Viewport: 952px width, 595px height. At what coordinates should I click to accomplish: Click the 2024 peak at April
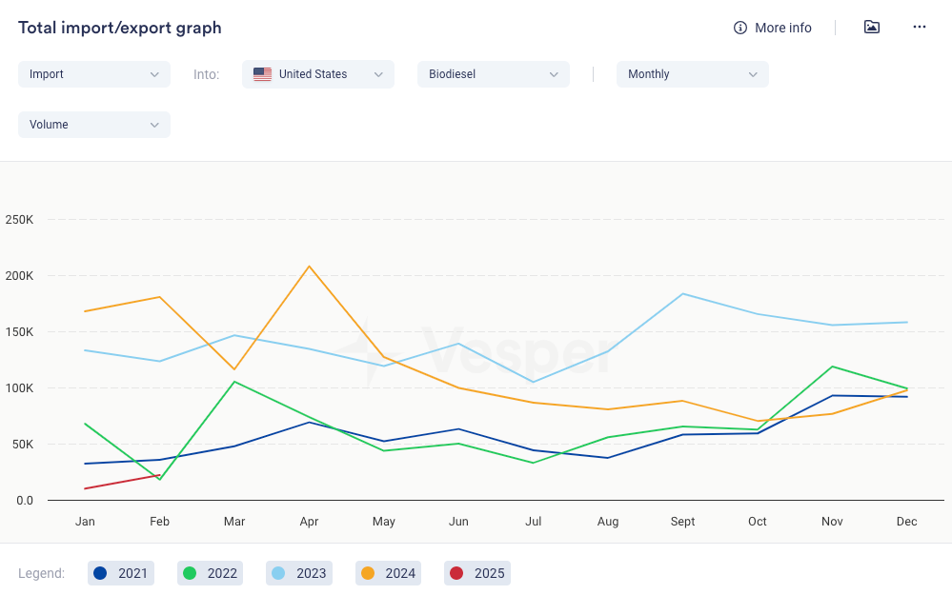pos(309,267)
